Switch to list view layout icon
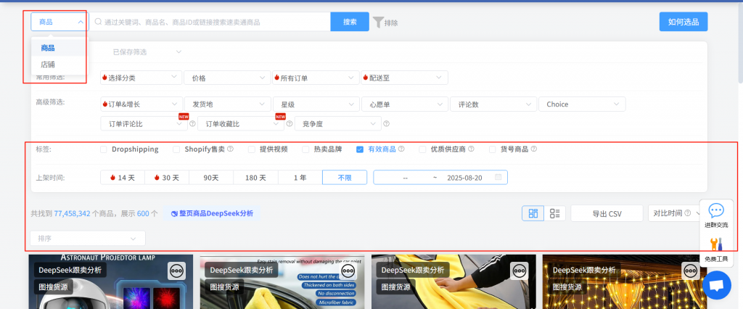The image size is (743, 309). point(555,213)
